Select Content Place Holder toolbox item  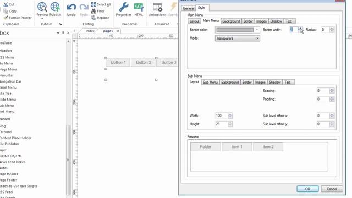[15, 138]
